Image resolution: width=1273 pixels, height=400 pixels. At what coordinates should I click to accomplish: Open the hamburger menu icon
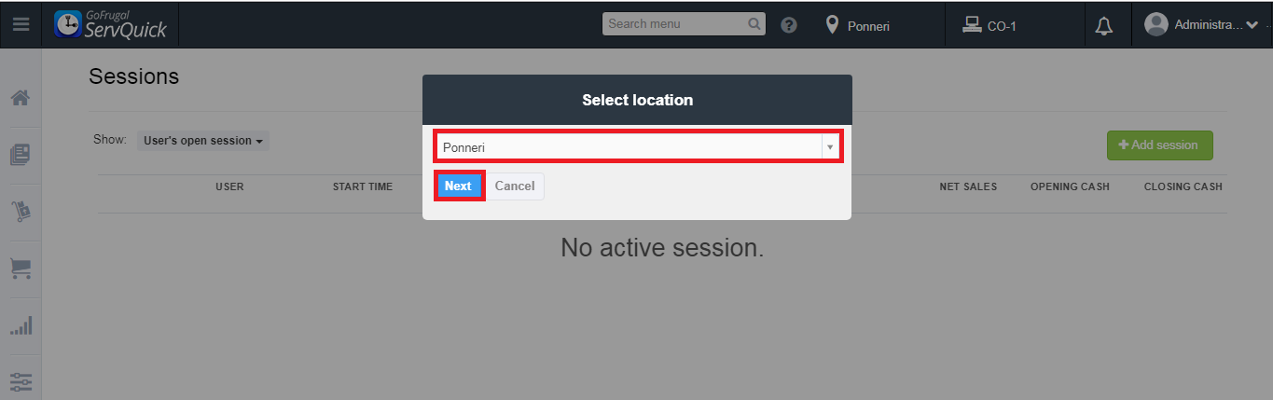coord(21,25)
